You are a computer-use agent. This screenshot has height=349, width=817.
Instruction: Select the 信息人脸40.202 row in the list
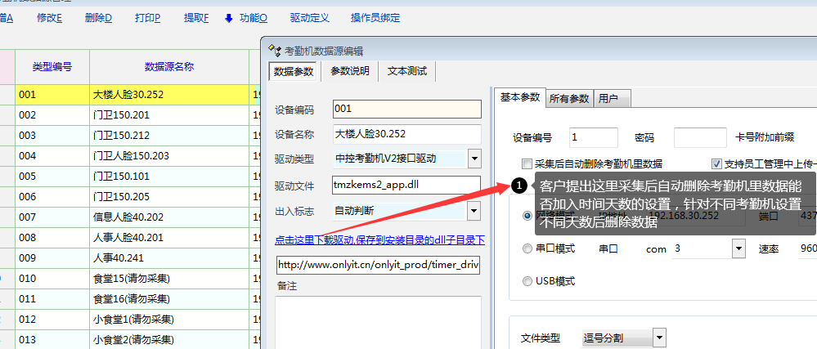(130, 217)
